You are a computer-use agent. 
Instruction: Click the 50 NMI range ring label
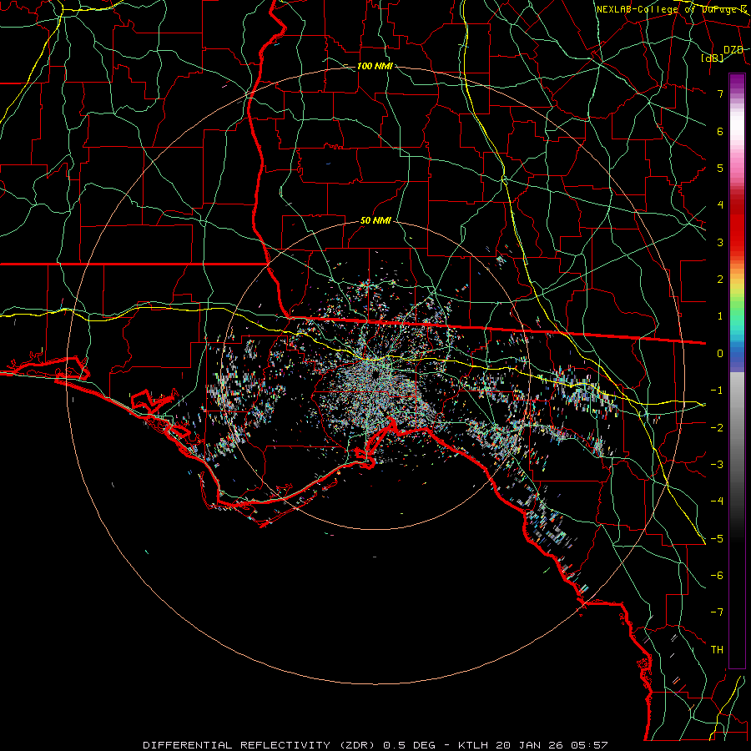pyautogui.click(x=375, y=221)
